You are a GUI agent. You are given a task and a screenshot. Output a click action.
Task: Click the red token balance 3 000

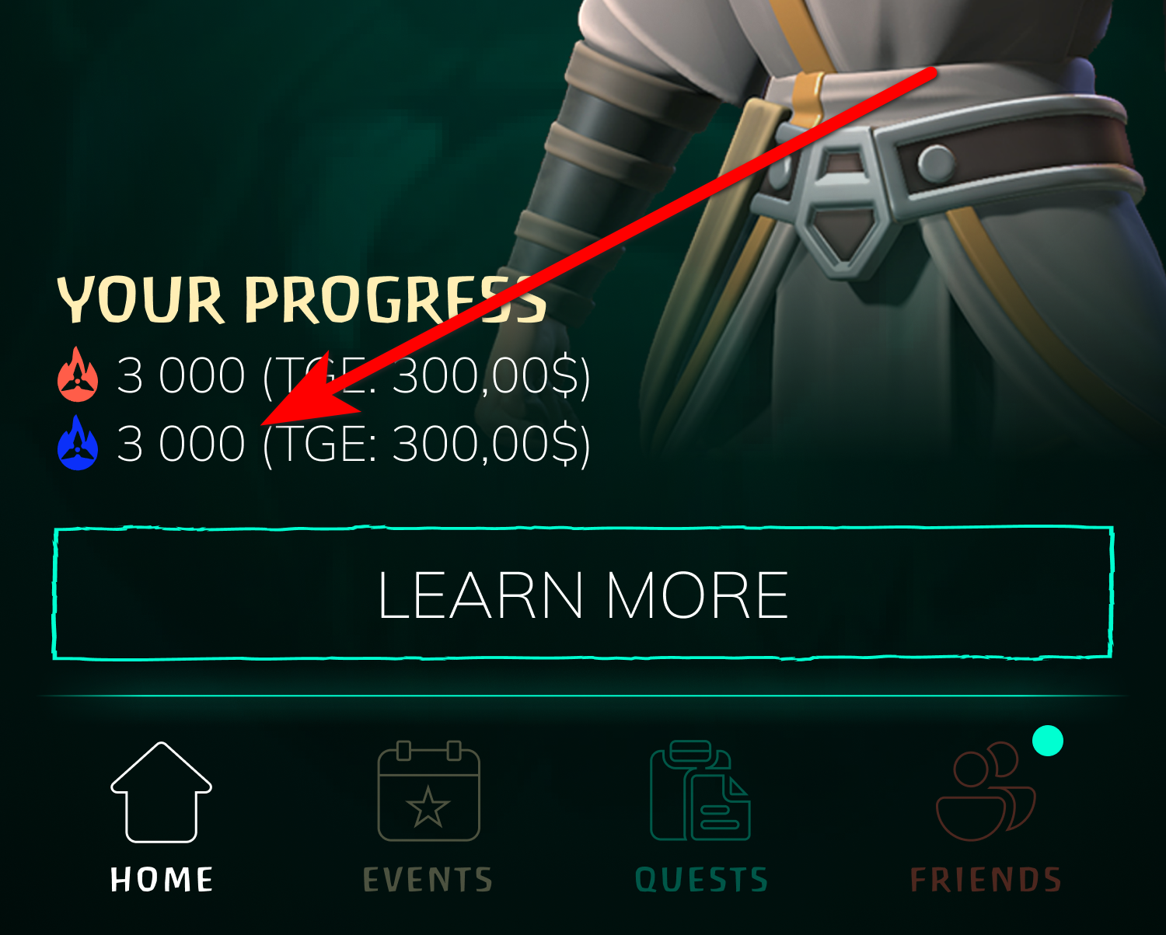pyautogui.click(x=181, y=376)
